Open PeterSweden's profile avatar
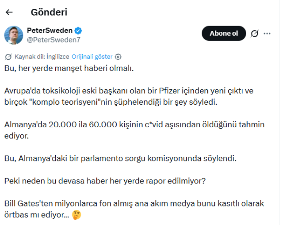Viewport: 283px width, 225px height. point(13,34)
